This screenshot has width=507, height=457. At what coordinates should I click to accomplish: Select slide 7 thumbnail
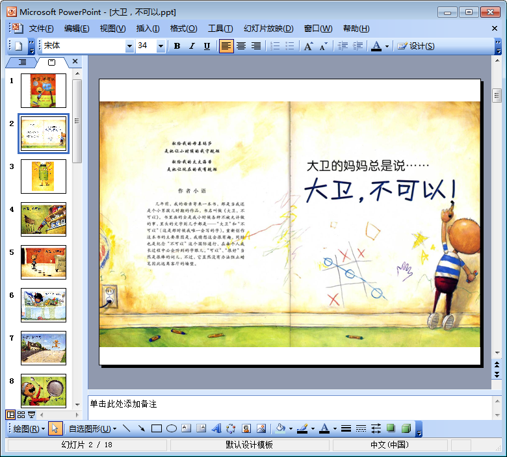pyautogui.click(x=44, y=348)
